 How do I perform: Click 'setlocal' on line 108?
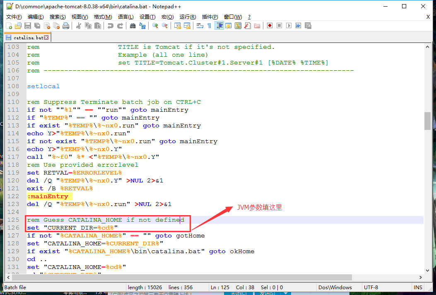click(x=43, y=86)
